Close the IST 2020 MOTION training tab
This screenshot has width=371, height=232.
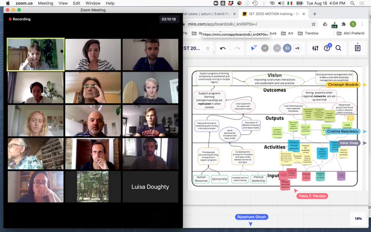(304, 14)
